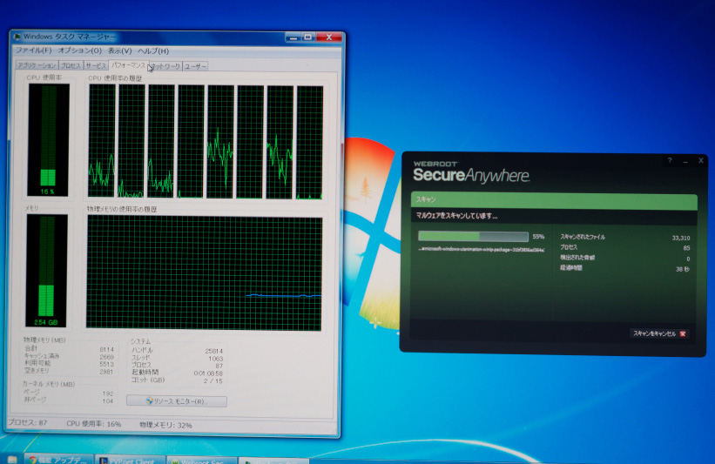Open the Chrome taskbar item

pos(59,460)
